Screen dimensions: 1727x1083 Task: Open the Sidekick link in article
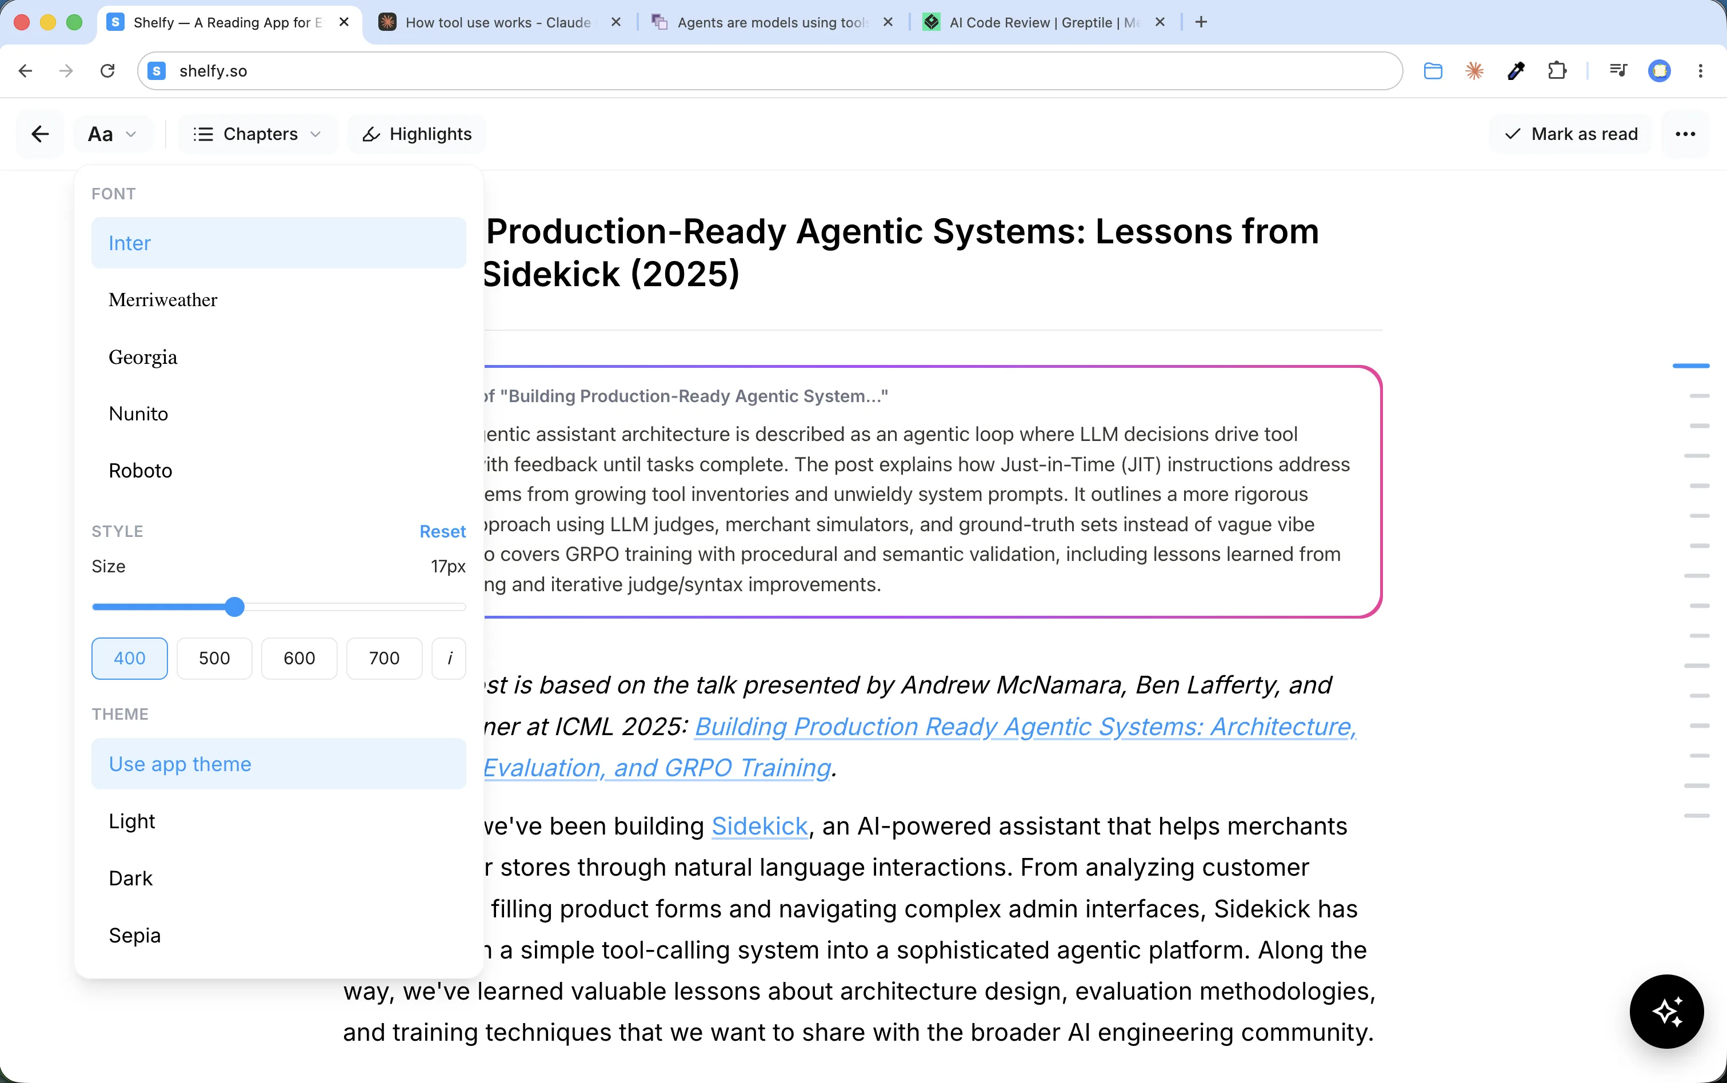[759, 826]
